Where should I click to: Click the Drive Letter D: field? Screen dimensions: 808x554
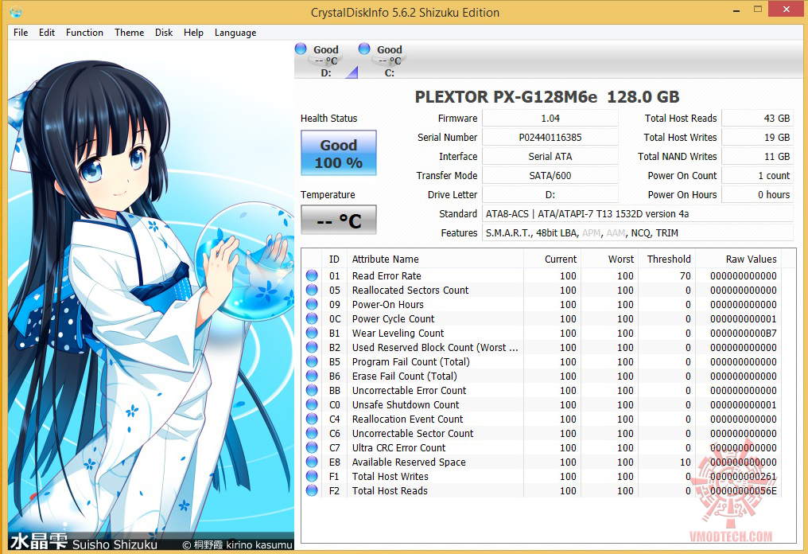[x=550, y=194]
